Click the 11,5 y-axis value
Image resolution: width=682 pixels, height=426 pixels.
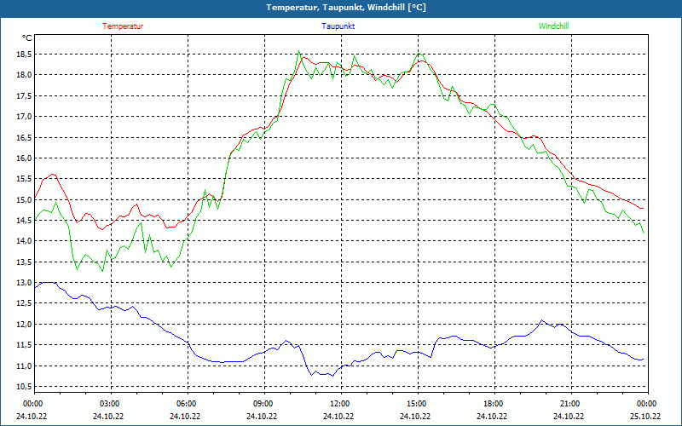[x=25, y=345]
